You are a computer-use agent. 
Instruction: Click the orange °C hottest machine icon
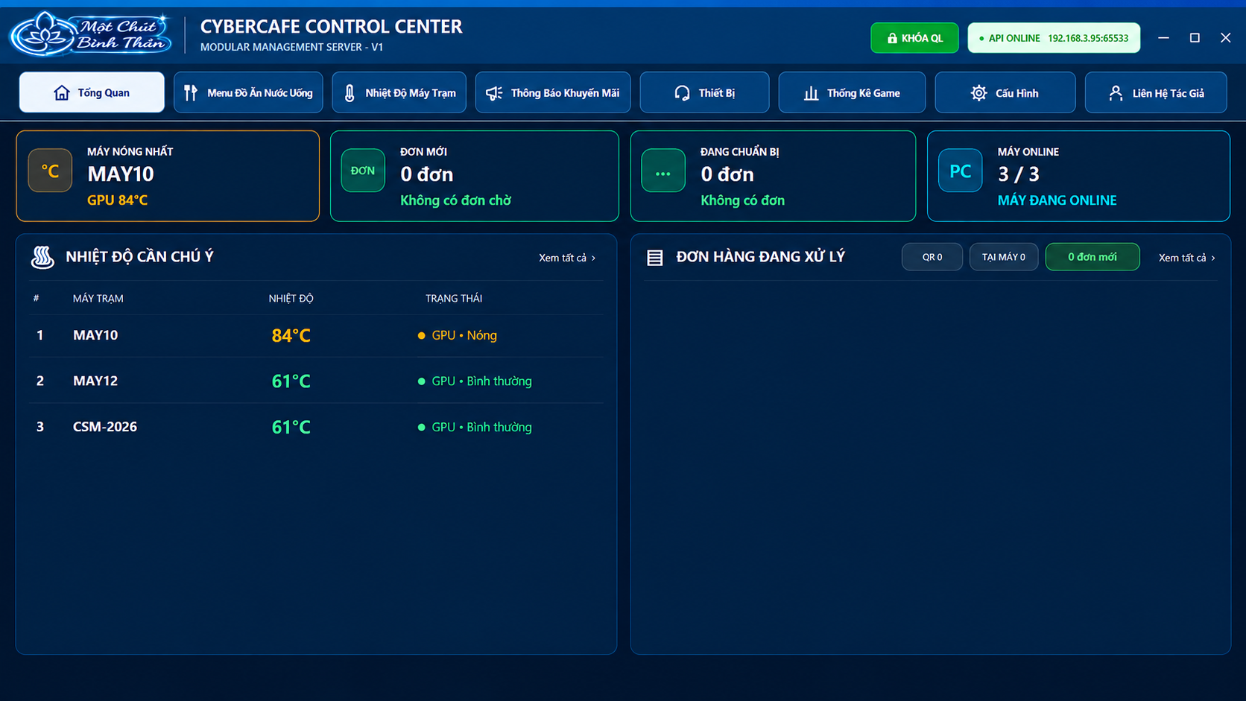tap(50, 171)
